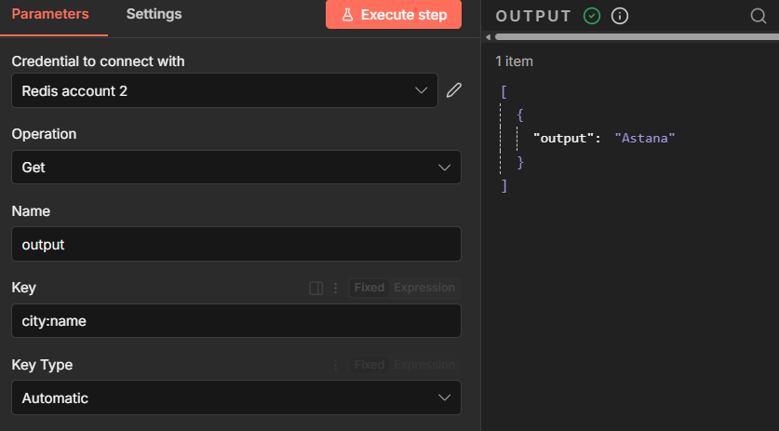This screenshot has height=431, width=779.
Task: Click the Key field panel layout icon
Action: pos(316,288)
